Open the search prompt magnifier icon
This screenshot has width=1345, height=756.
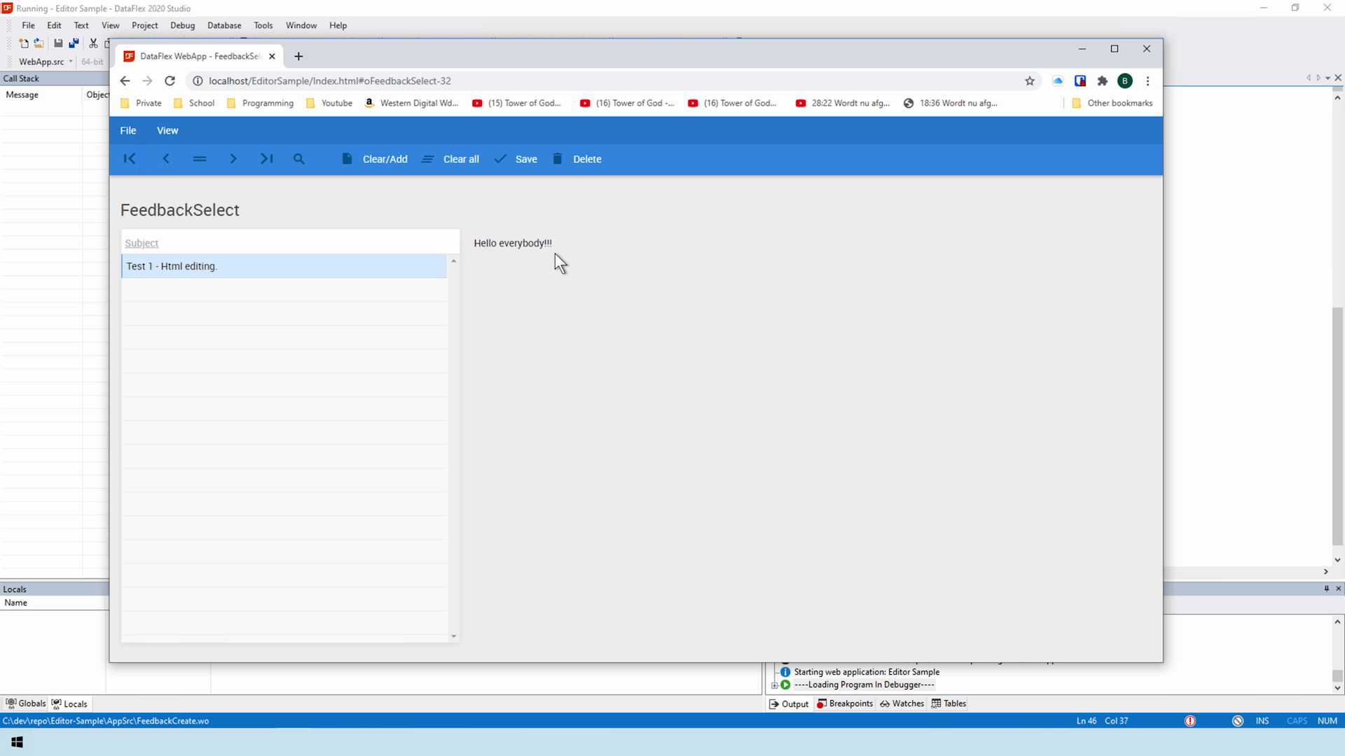click(299, 159)
